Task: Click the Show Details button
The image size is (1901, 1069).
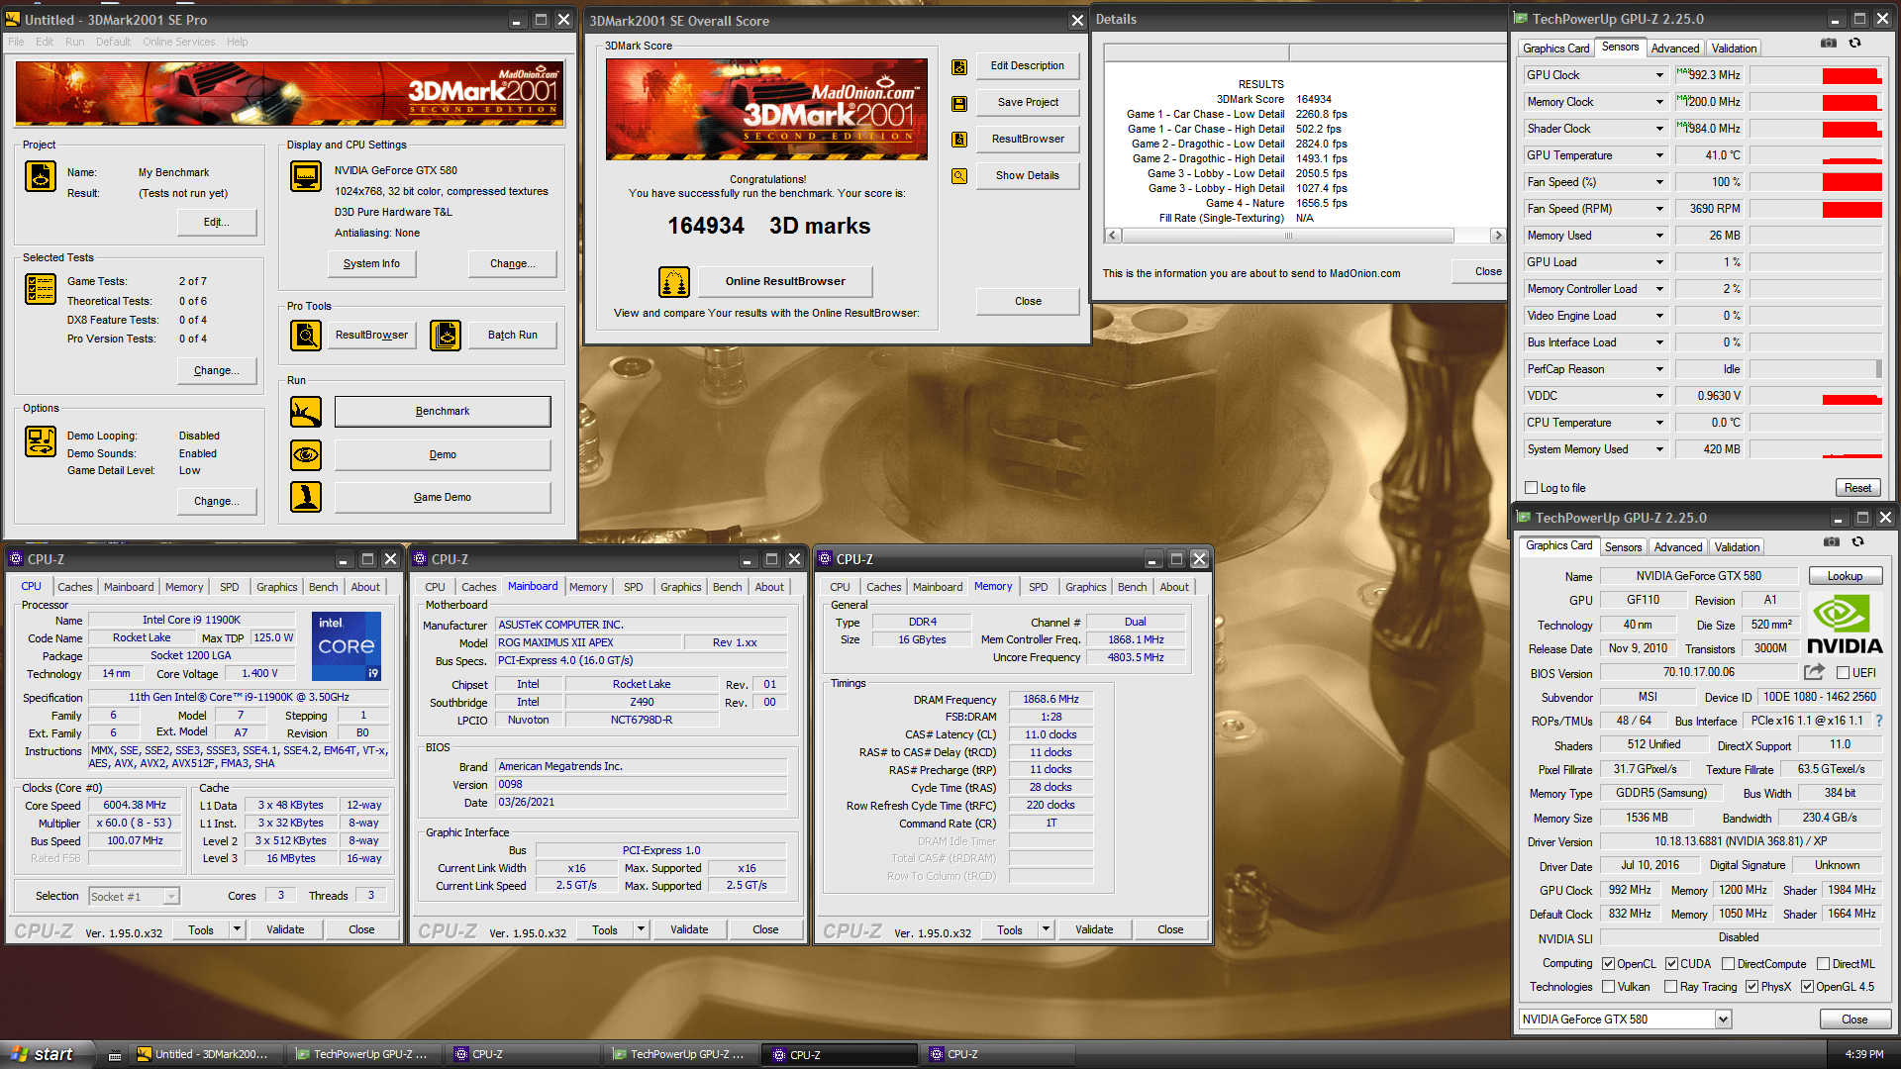Action: click(1028, 176)
